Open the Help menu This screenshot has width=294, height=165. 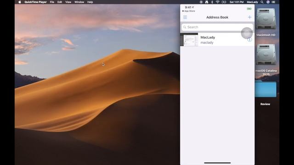(90, 2)
